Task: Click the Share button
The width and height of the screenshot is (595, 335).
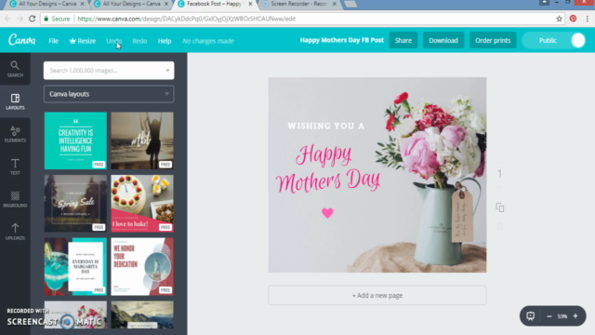Action: [x=403, y=40]
